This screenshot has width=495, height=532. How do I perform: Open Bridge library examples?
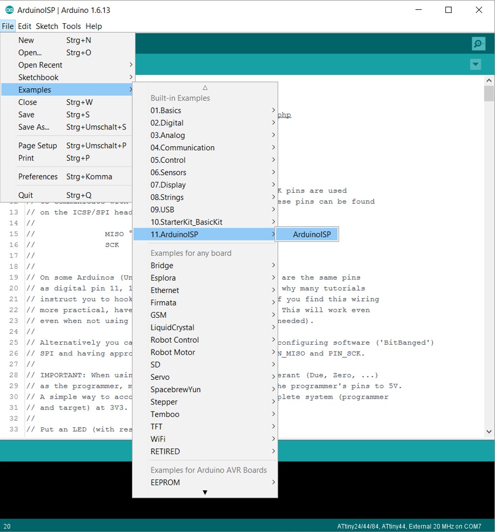pos(205,265)
